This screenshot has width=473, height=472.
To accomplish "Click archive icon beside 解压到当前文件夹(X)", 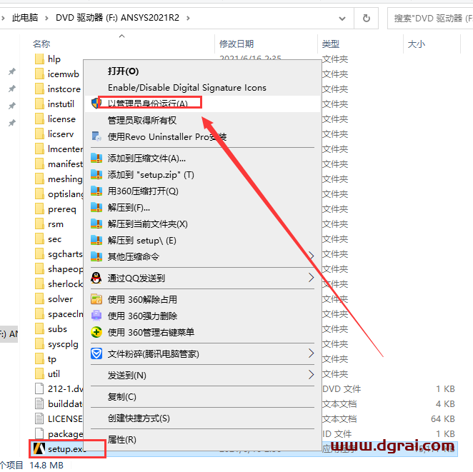I will click(96, 224).
